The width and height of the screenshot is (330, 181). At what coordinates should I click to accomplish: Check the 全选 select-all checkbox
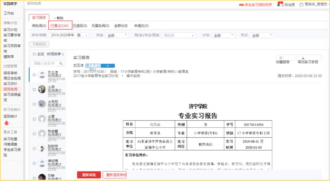34,54
